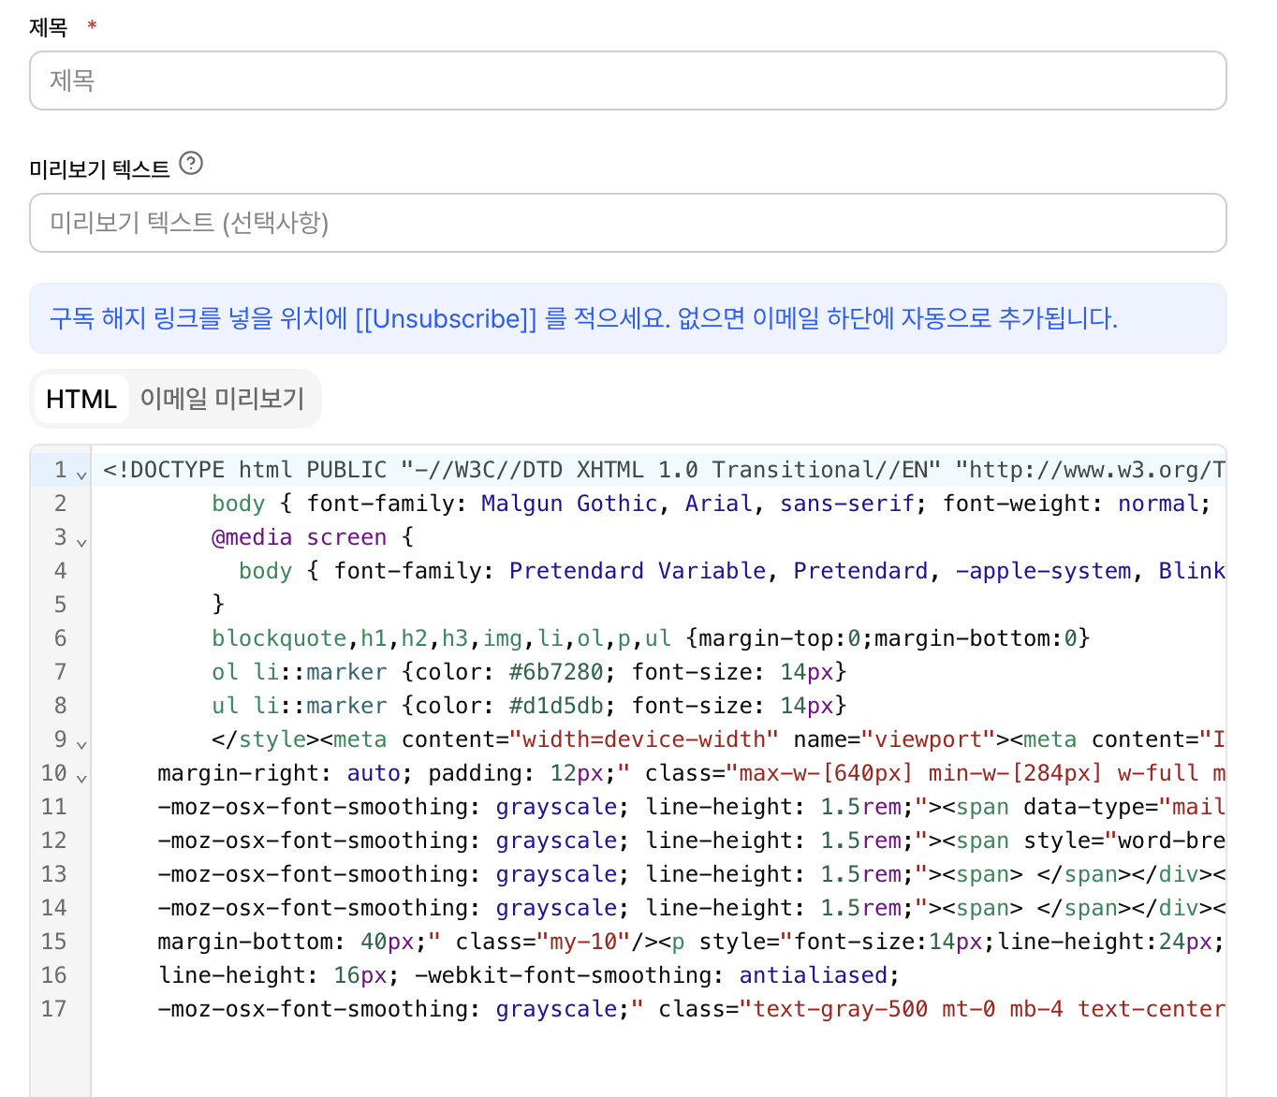Collapse the fold arrow at line 10
This screenshot has width=1277, height=1097.
tap(81, 779)
